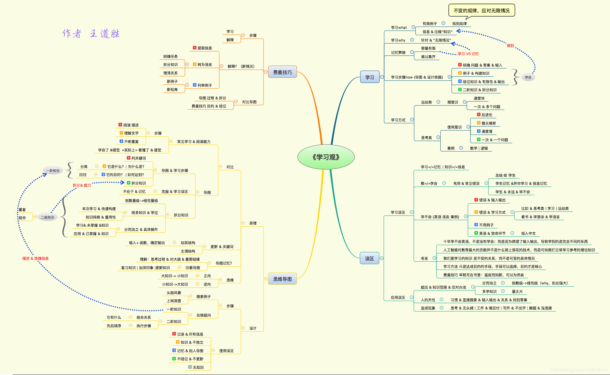Click red priority-1 marker beside 后进化
The width and height of the screenshot is (610, 375).
479,115
